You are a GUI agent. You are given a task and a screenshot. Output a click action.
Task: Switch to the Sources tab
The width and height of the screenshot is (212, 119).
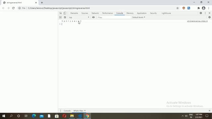click(x=85, y=13)
